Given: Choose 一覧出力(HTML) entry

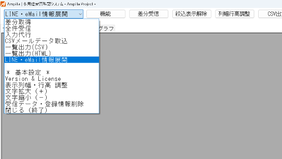Looking at the screenshot, I should point(52,53).
